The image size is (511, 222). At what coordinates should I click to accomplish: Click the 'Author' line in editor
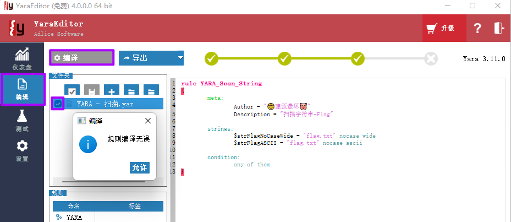tap(272, 106)
